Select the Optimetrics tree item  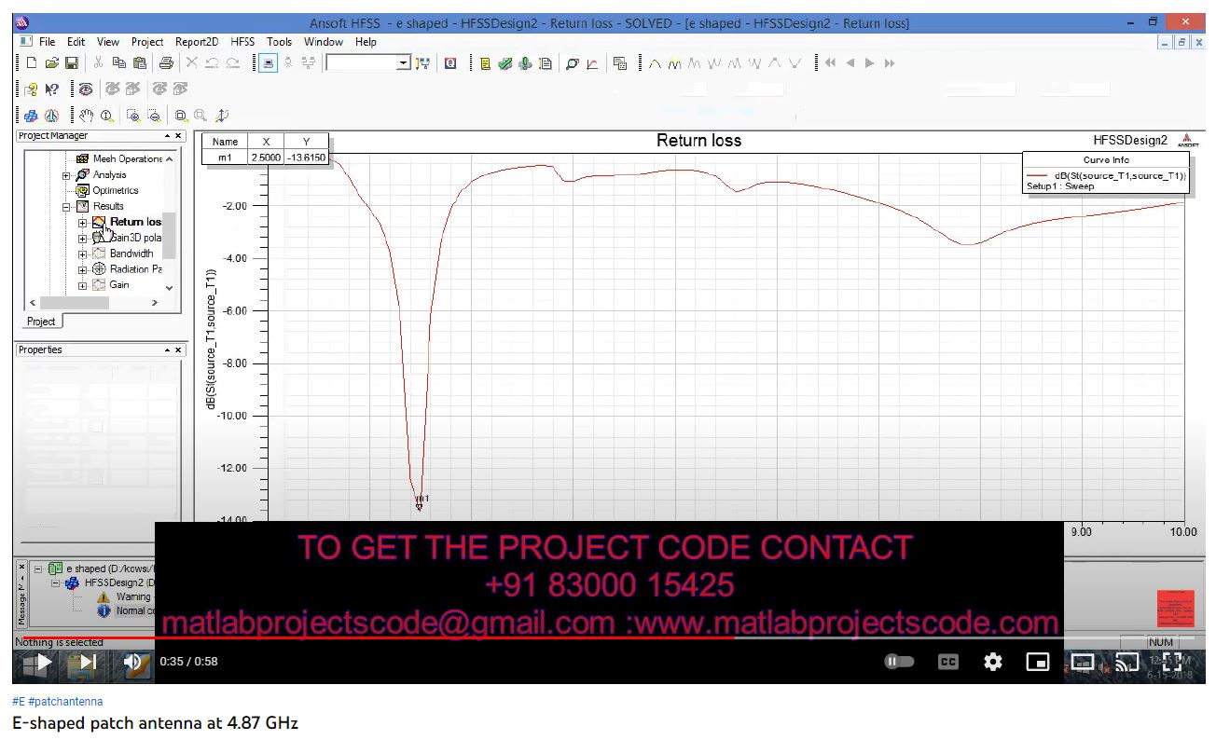115,191
